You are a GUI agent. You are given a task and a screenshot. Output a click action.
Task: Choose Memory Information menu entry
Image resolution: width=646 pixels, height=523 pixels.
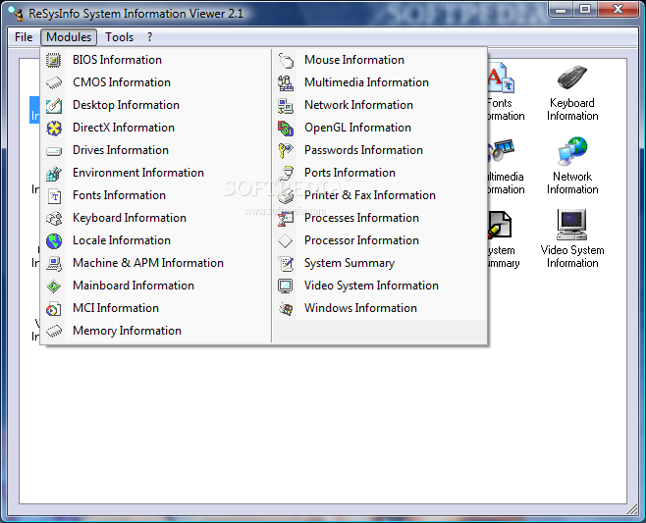156,331
